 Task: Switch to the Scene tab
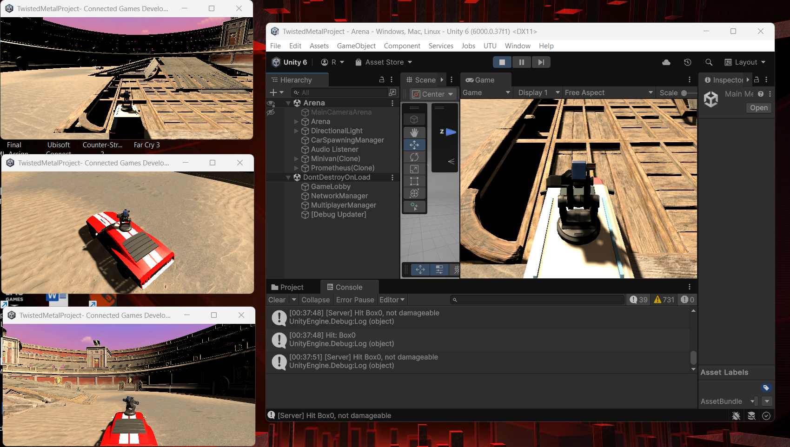coord(421,80)
